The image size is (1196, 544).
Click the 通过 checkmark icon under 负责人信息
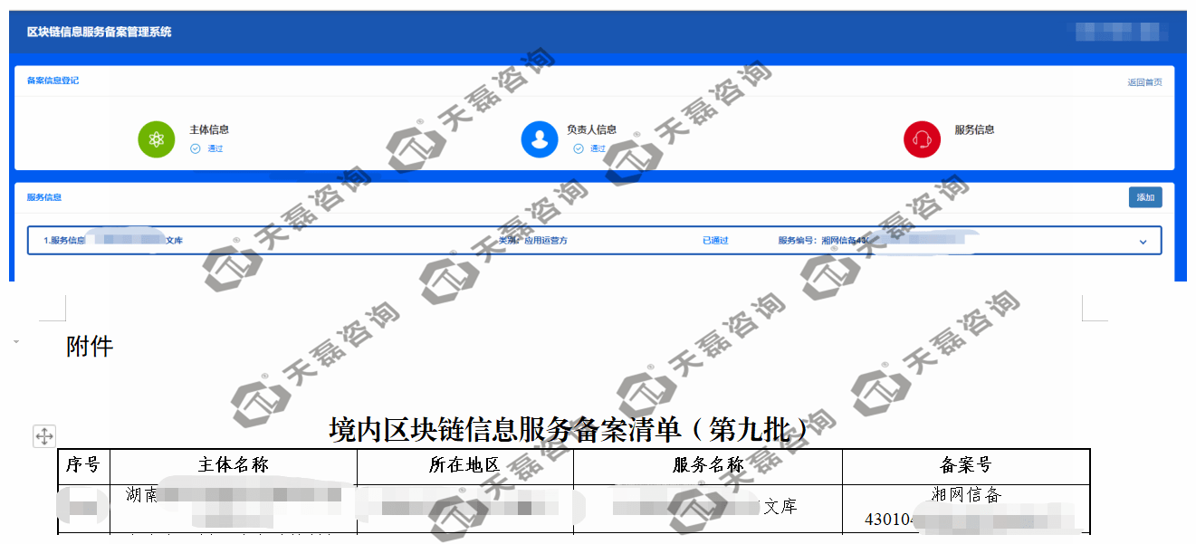click(x=579, y=148)
